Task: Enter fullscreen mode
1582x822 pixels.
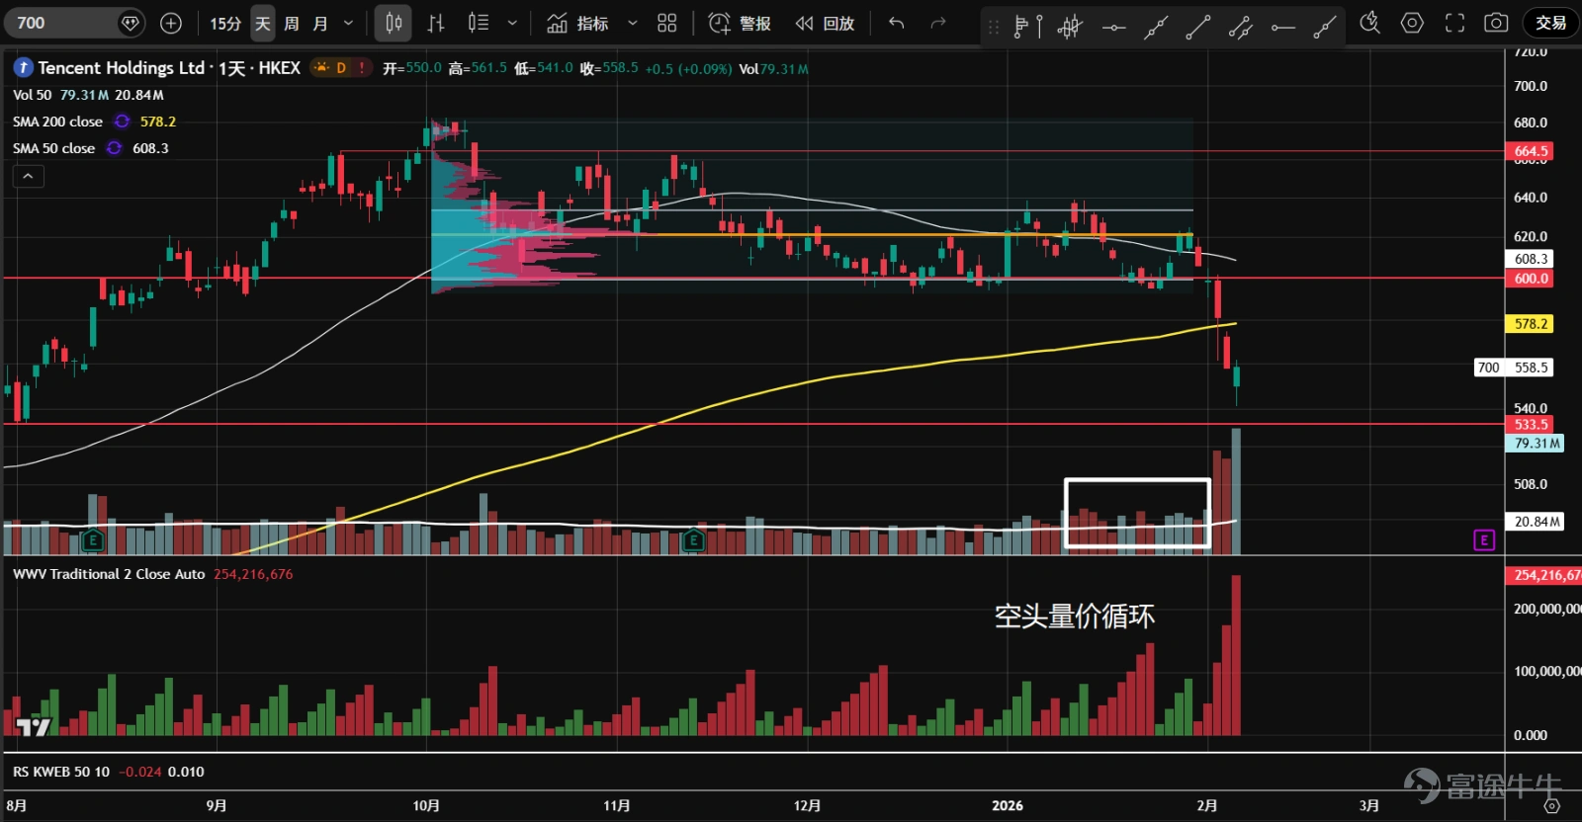Action: pos(1454,23)
